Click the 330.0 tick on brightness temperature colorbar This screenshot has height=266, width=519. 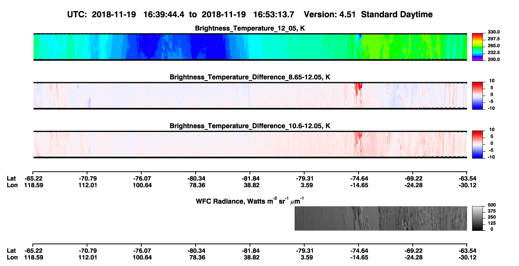494,32
